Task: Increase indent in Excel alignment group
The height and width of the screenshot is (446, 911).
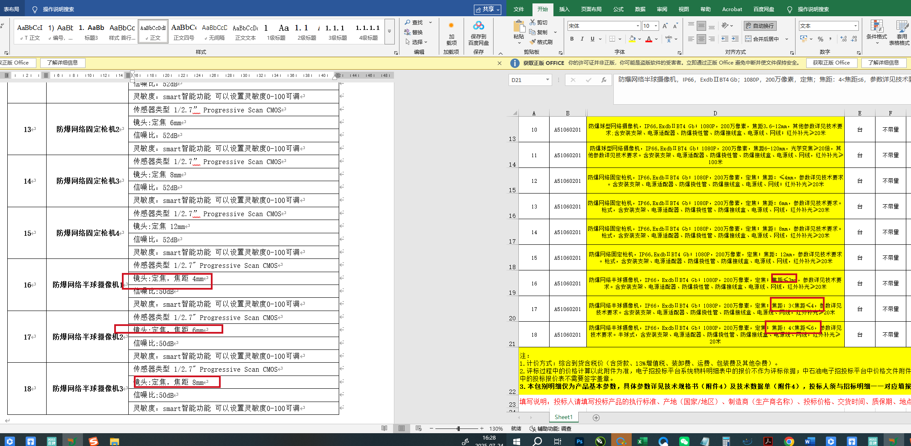Action: point(735,39)
